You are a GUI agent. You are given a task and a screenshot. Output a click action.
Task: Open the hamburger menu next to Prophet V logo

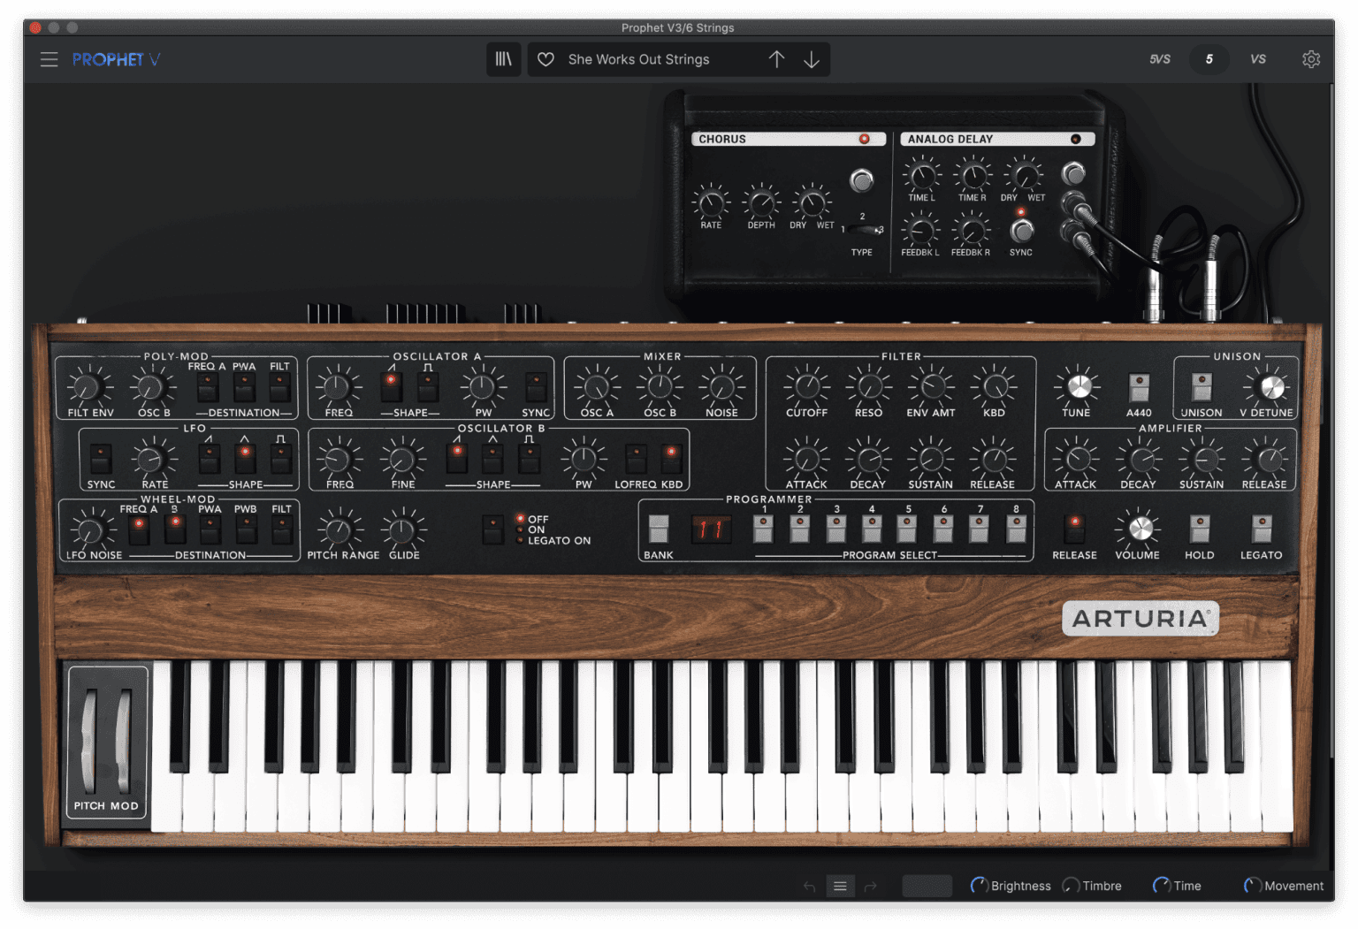point(49,59)
